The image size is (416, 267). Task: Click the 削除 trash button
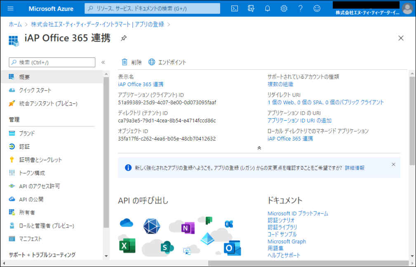pos(132,62)
